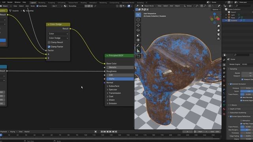Open the Window menu in top bar
The height and width of the screenshot is (142, 253).
coord(17,2)
